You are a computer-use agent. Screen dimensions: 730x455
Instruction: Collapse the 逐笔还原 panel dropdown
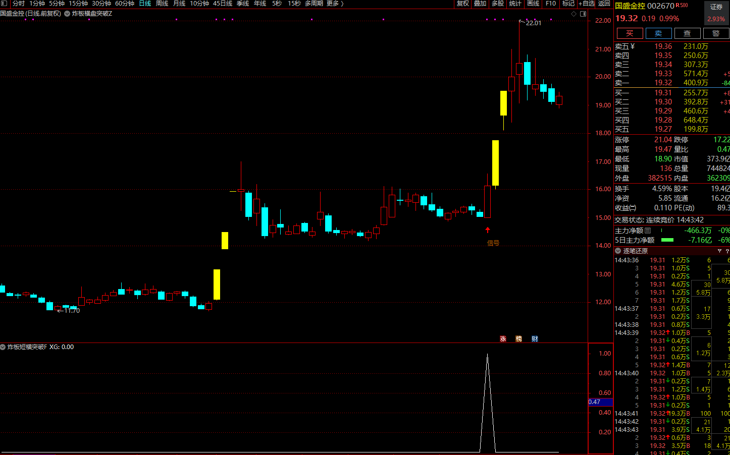coord(618,251)
